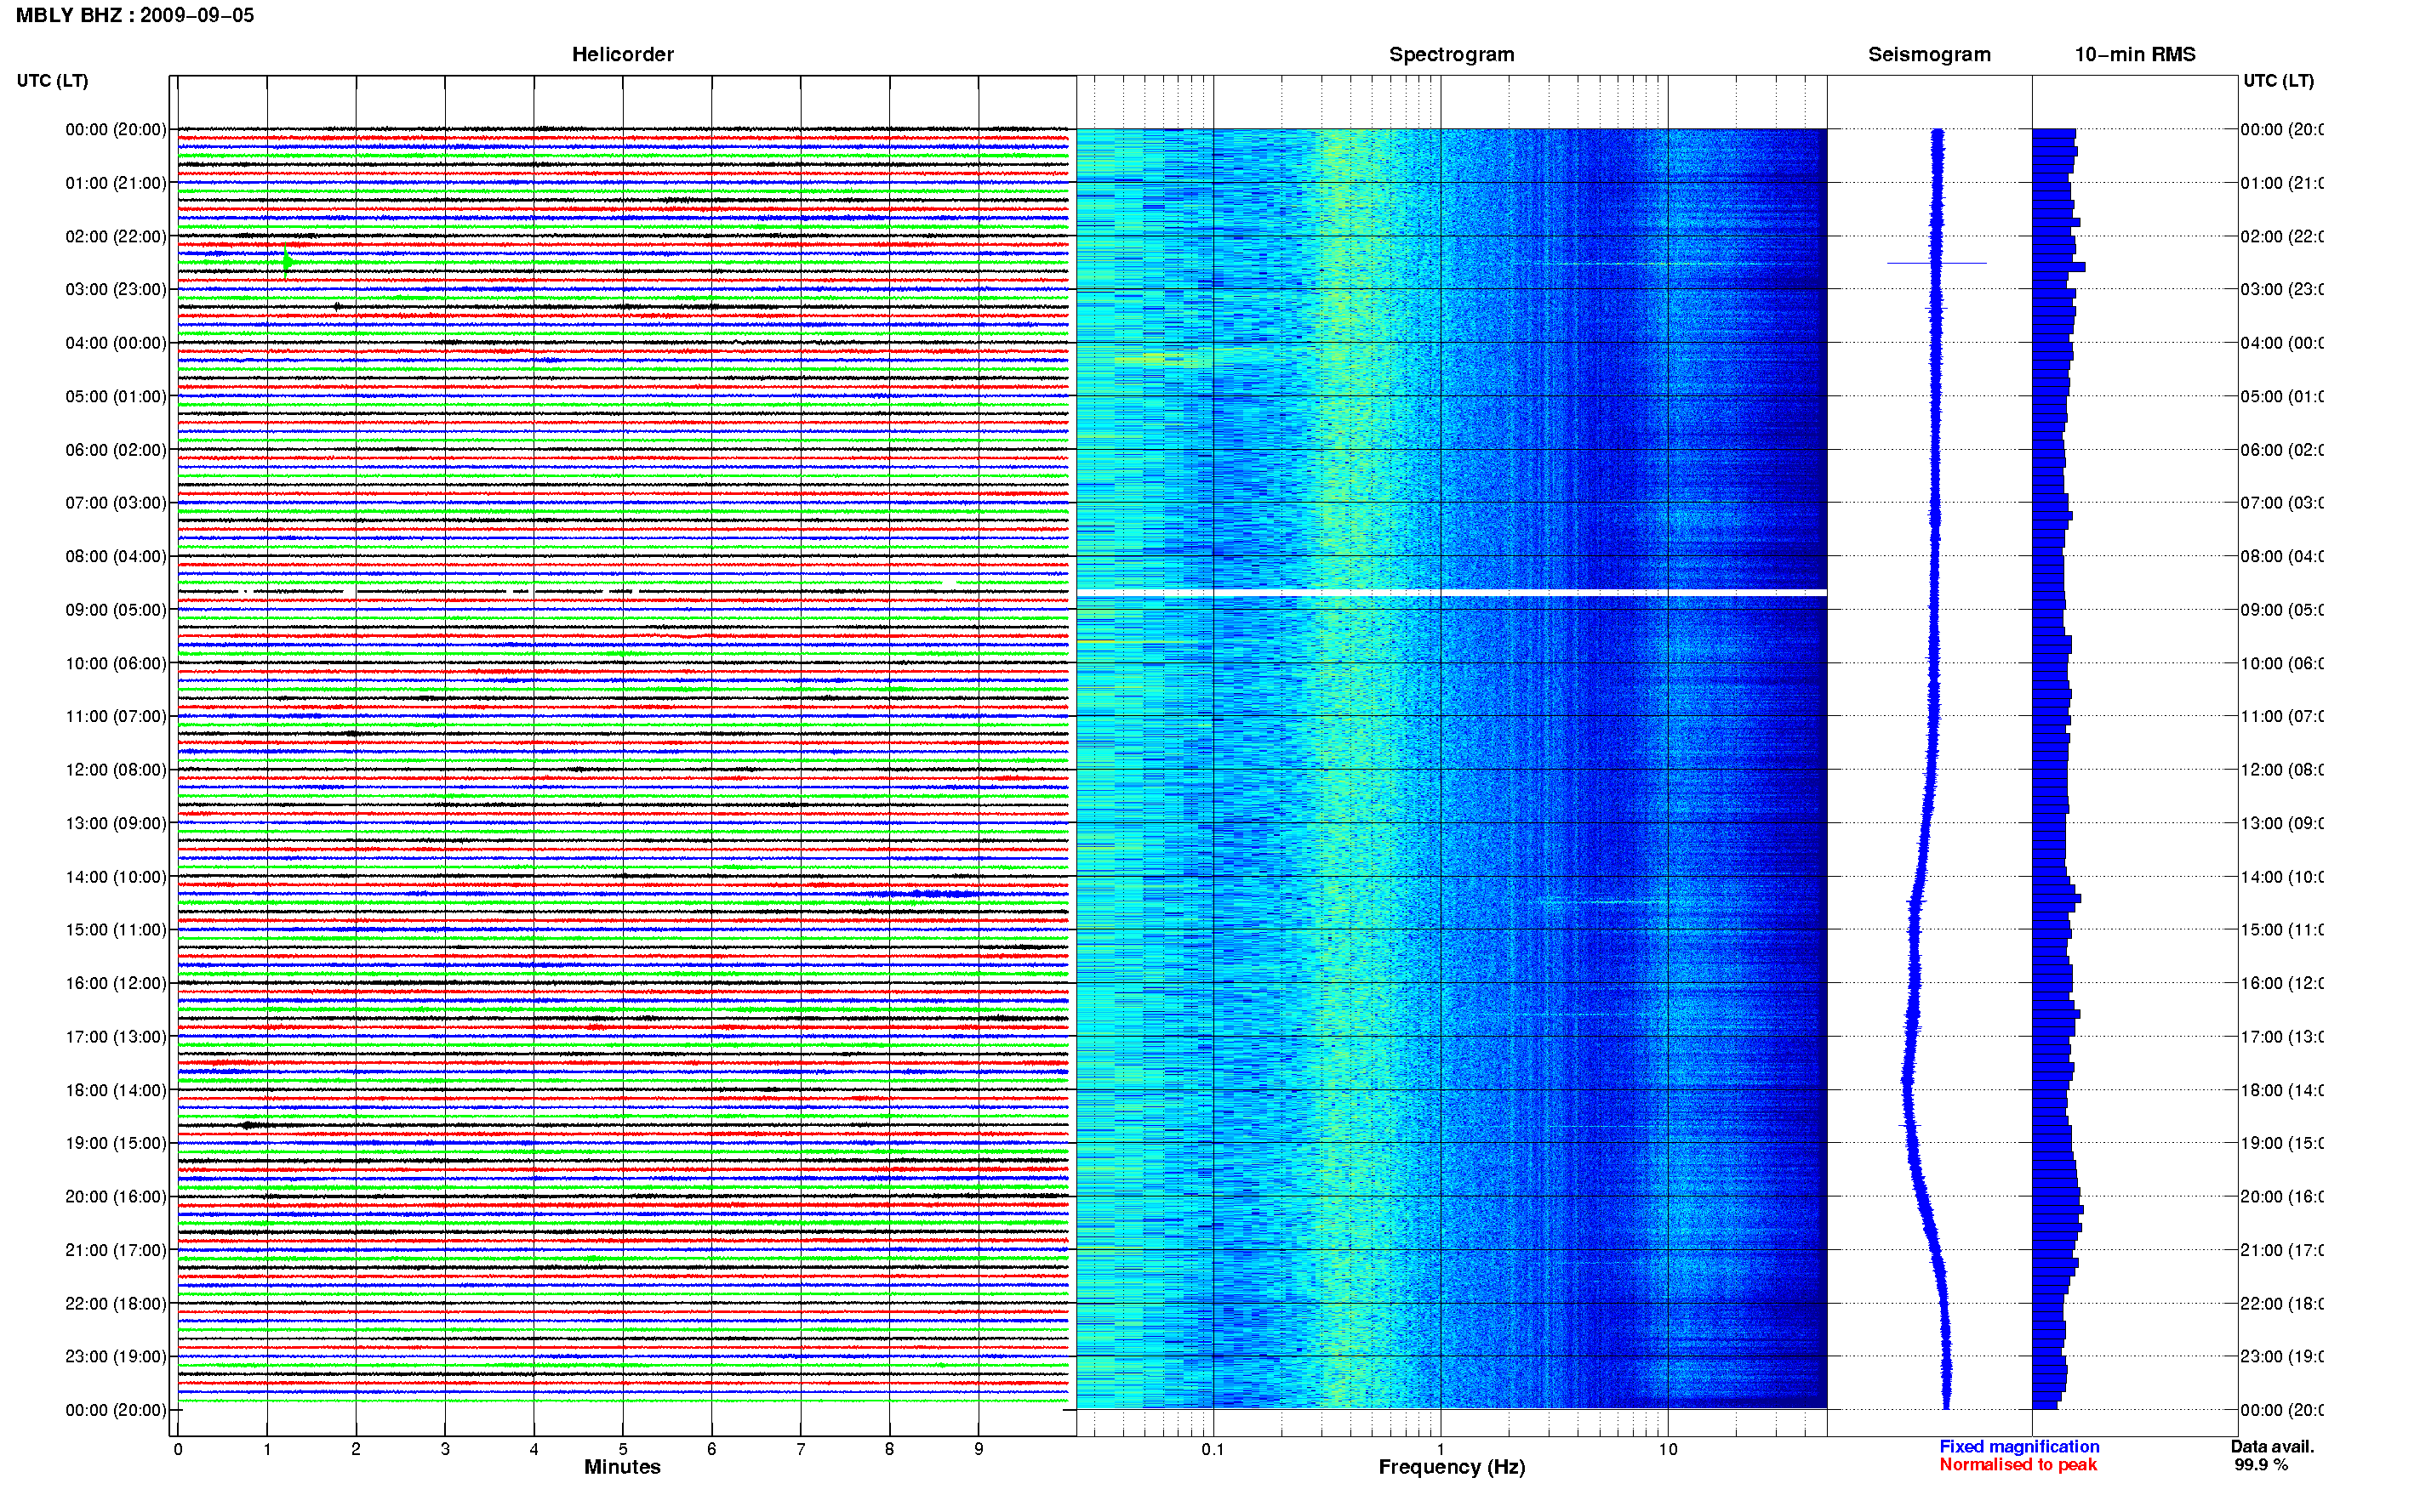Click the Fixed magnification legend text

(x=2019, y=1446)
